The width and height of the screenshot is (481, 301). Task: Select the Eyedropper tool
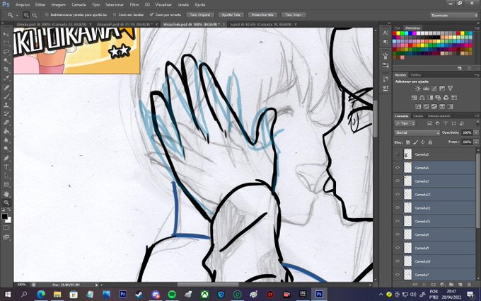(x=6, y=79)
